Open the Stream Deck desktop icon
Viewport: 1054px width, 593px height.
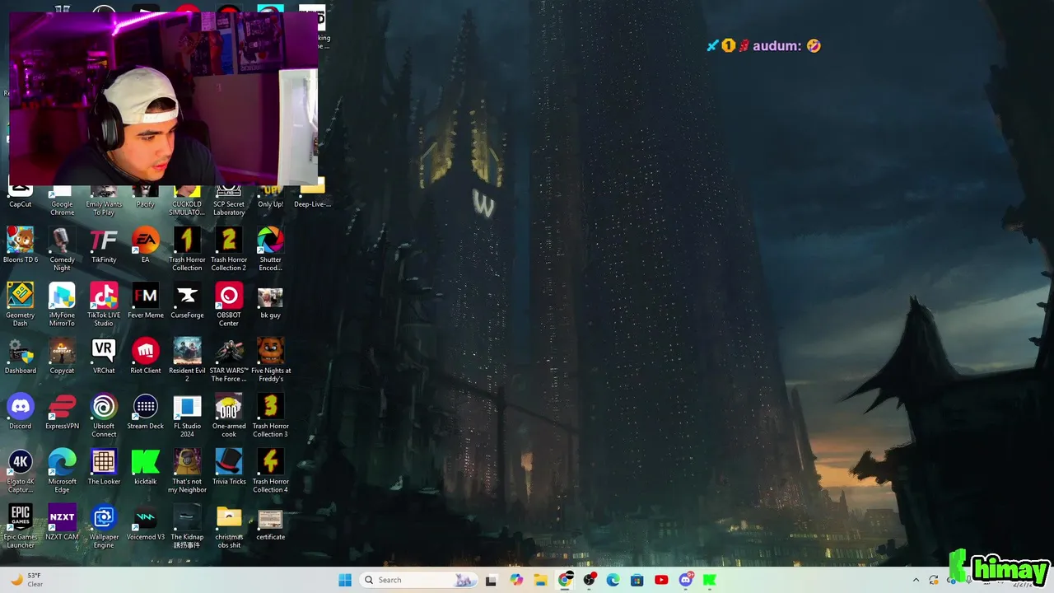pos(146,407)
